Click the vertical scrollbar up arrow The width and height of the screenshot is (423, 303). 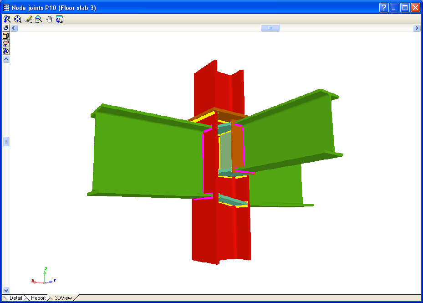click(x=6, y=59)
